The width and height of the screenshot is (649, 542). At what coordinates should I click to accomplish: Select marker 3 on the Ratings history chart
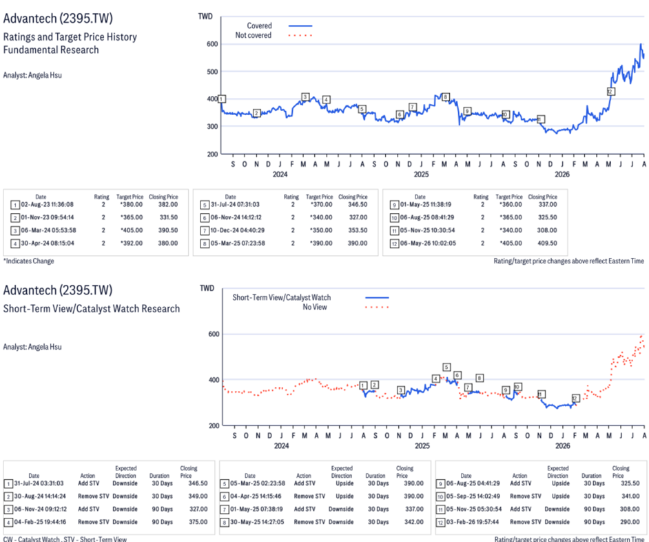pos(305,97)
